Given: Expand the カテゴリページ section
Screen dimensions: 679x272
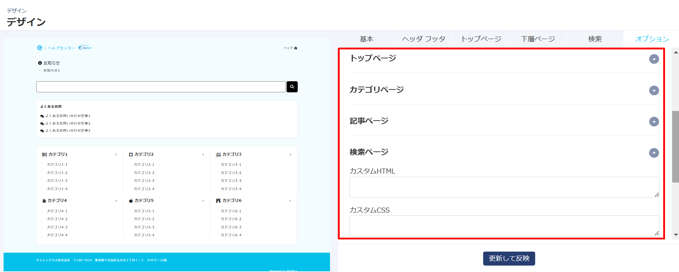Looking at the screenshot, I should (x=654, y=91).
